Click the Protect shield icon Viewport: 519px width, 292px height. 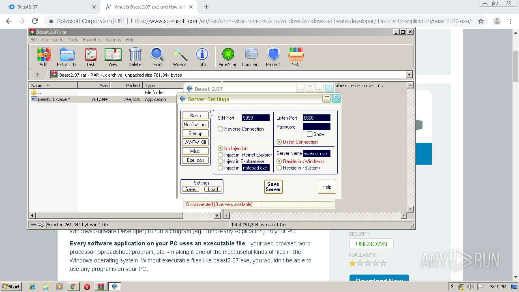coord(273,57)
